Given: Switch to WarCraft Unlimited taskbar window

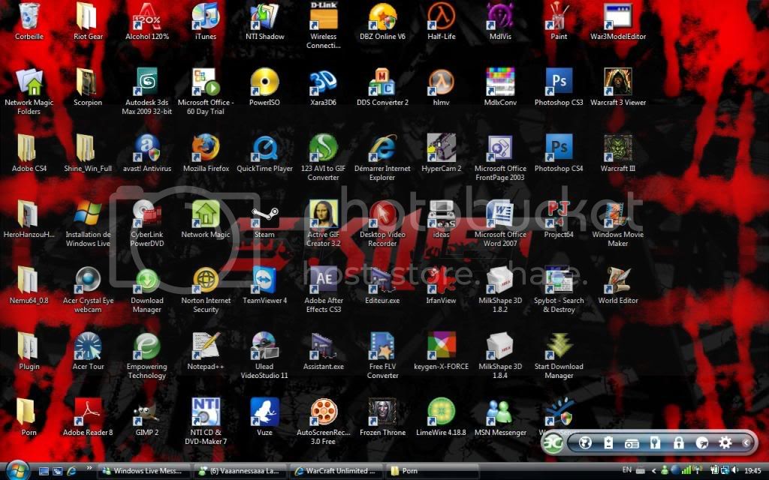Looking at the screenshot, I should [336, 471].
